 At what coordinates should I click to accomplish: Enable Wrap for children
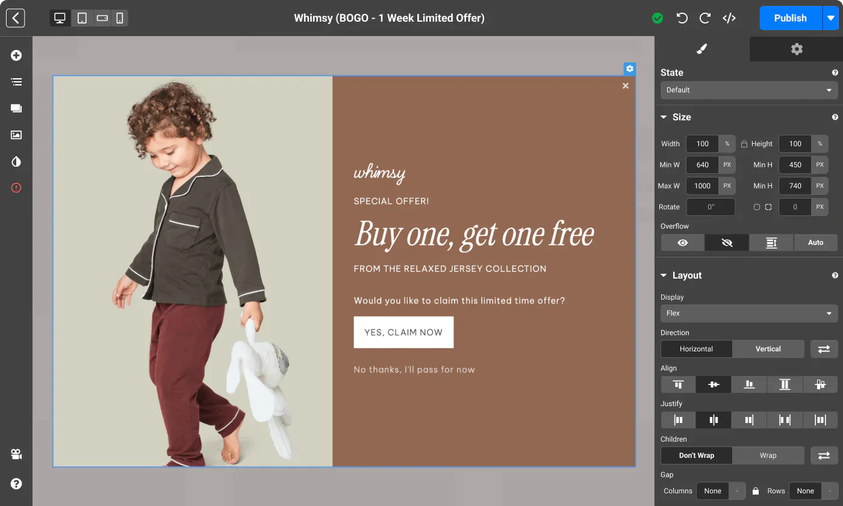768,455
